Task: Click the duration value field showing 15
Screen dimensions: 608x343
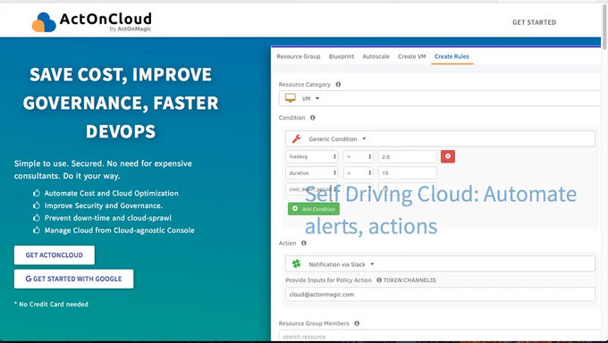Action: pyautogui.click(x=408, y=173)
